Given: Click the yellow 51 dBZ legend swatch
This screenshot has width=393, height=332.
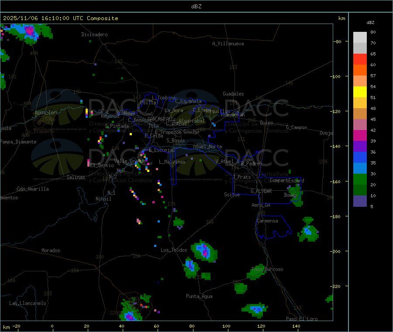Looking at the screenshot, I should [360, 92].
